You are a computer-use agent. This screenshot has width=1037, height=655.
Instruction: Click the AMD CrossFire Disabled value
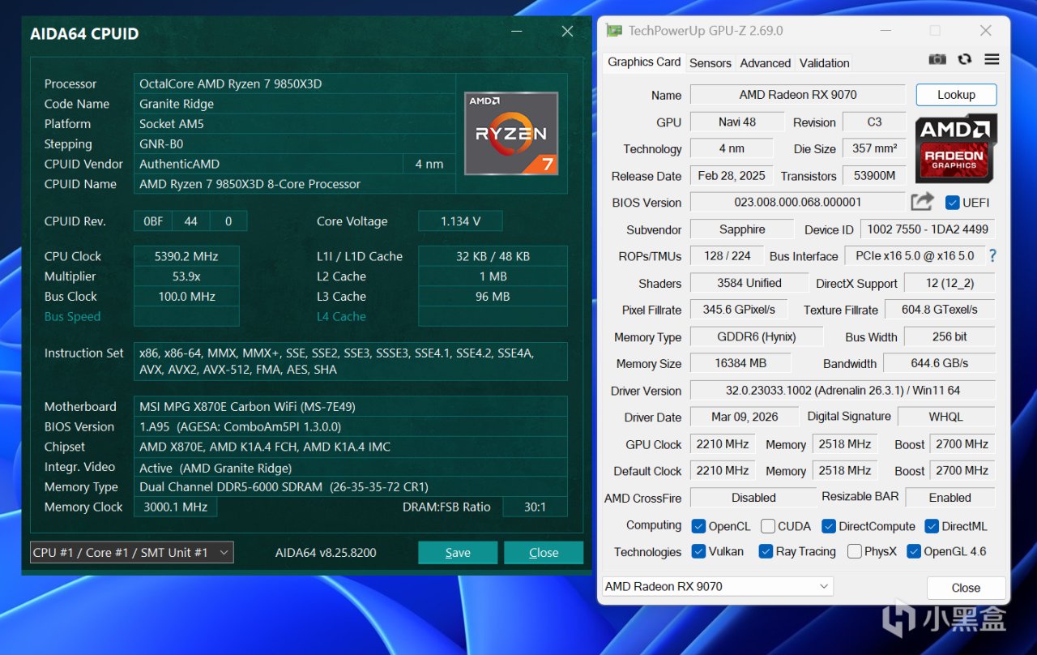click(x=753, y=497)
